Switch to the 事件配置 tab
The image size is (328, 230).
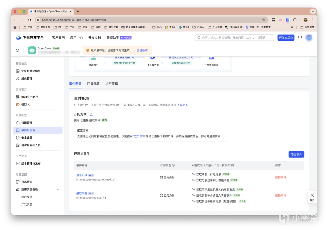75,84
